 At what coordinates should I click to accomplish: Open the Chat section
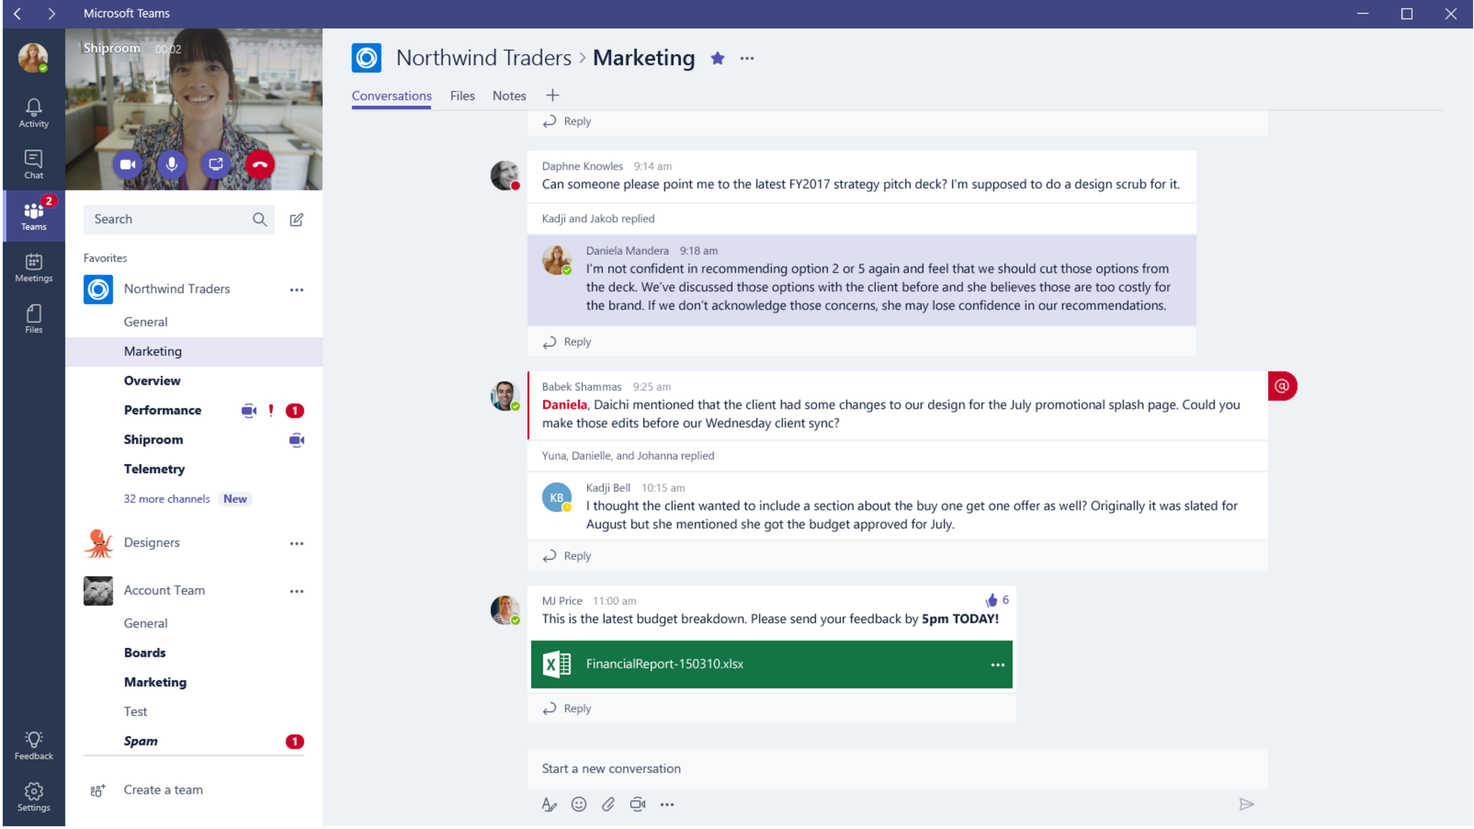33,164
